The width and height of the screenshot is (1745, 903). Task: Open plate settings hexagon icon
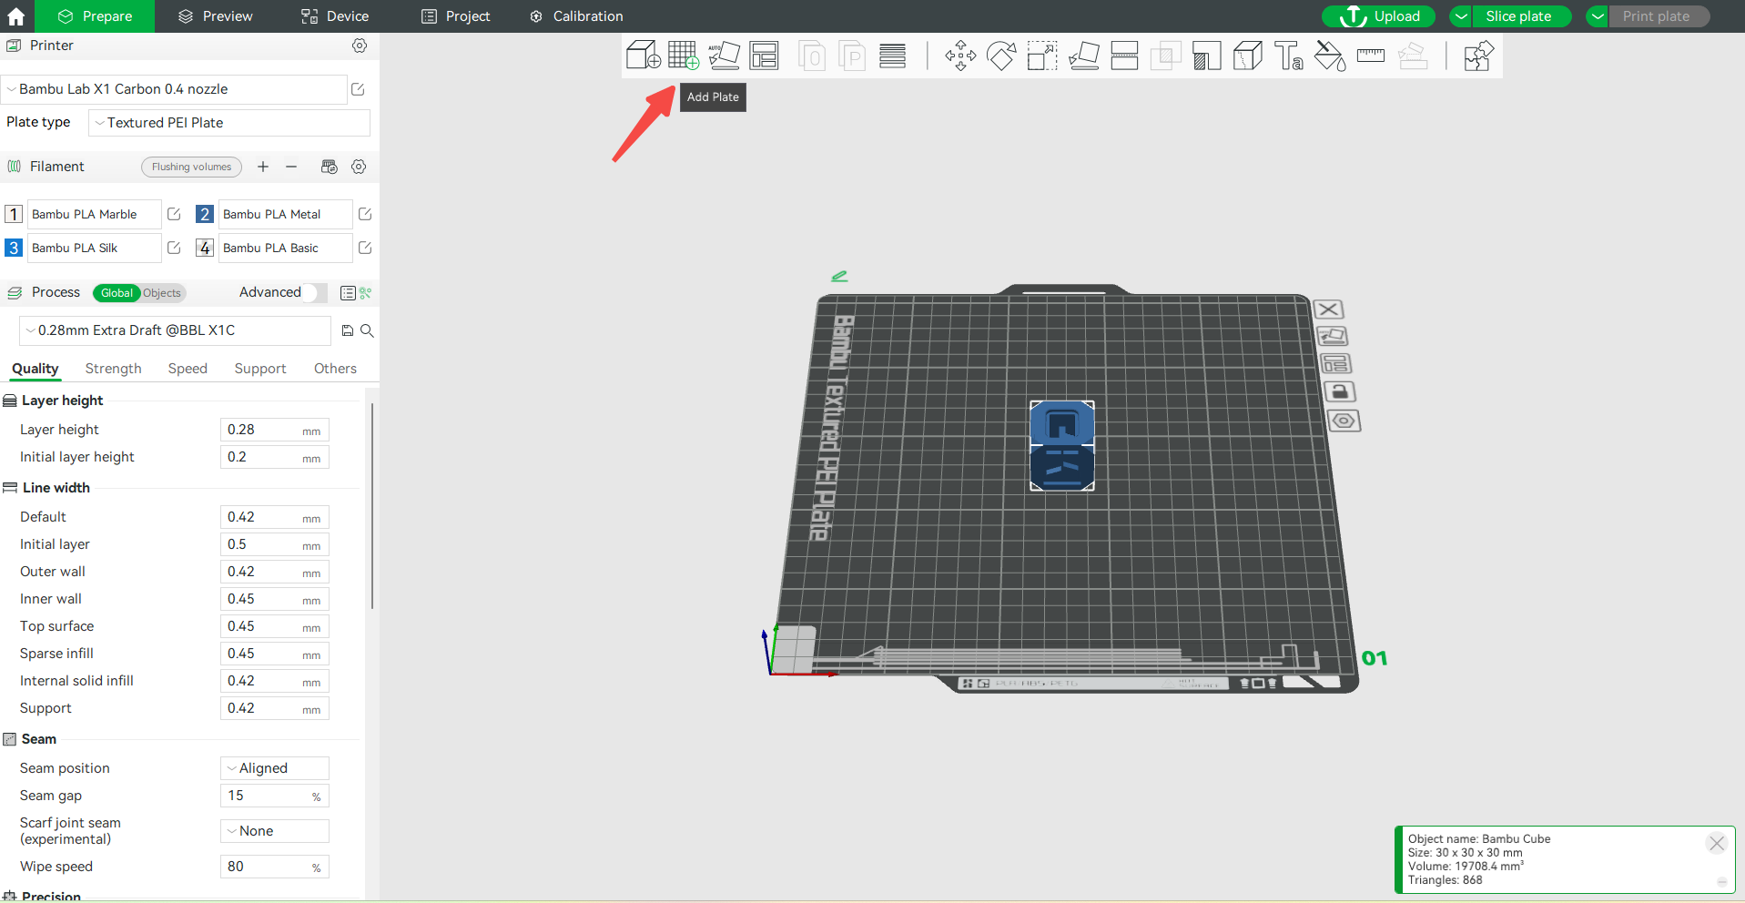tap(1344, 421)
